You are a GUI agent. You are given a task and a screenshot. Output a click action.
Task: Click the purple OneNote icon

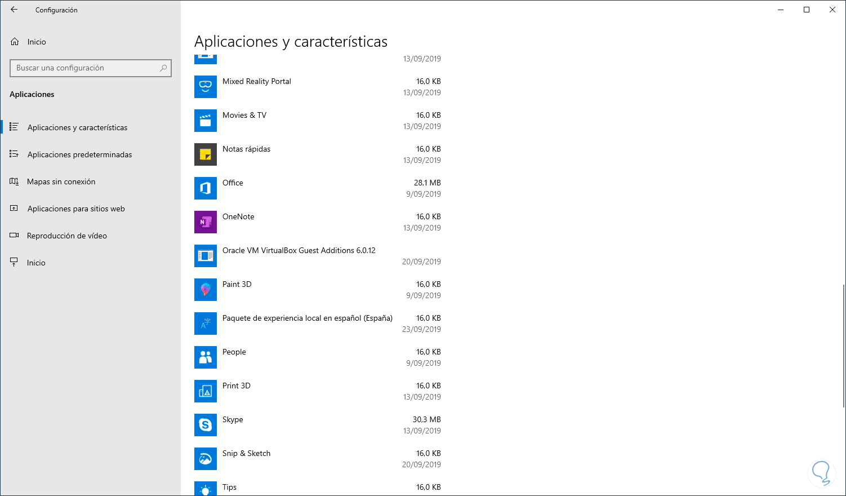206,222
